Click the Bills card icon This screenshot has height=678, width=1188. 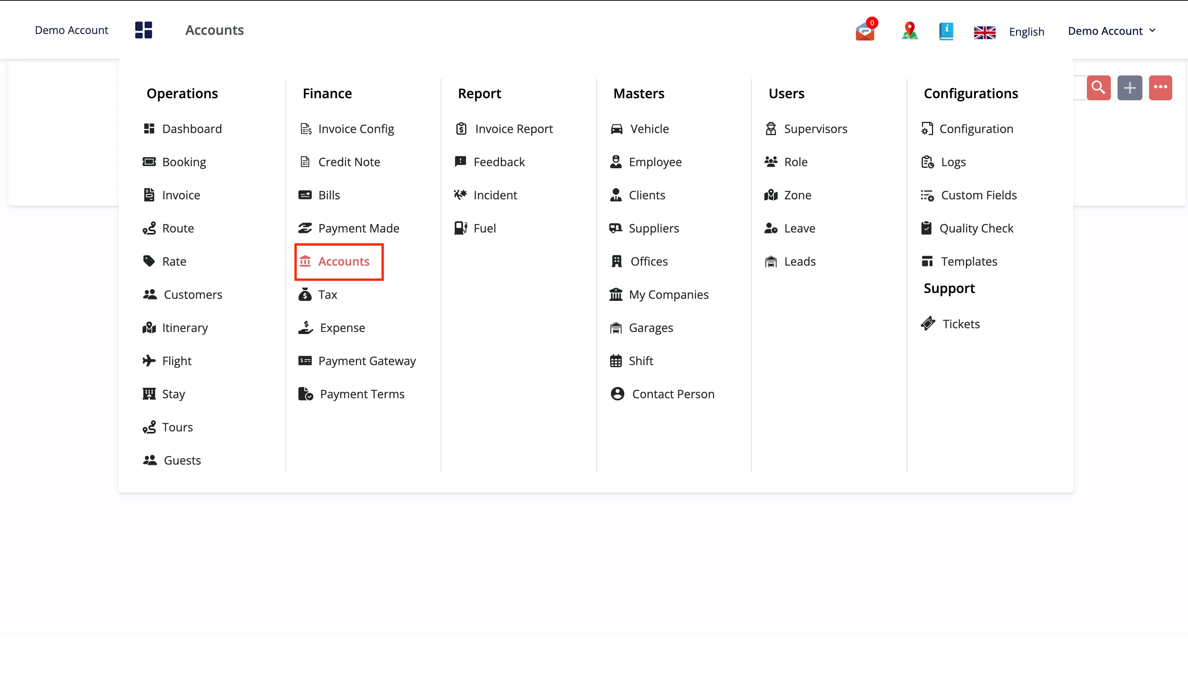(305, 195)
